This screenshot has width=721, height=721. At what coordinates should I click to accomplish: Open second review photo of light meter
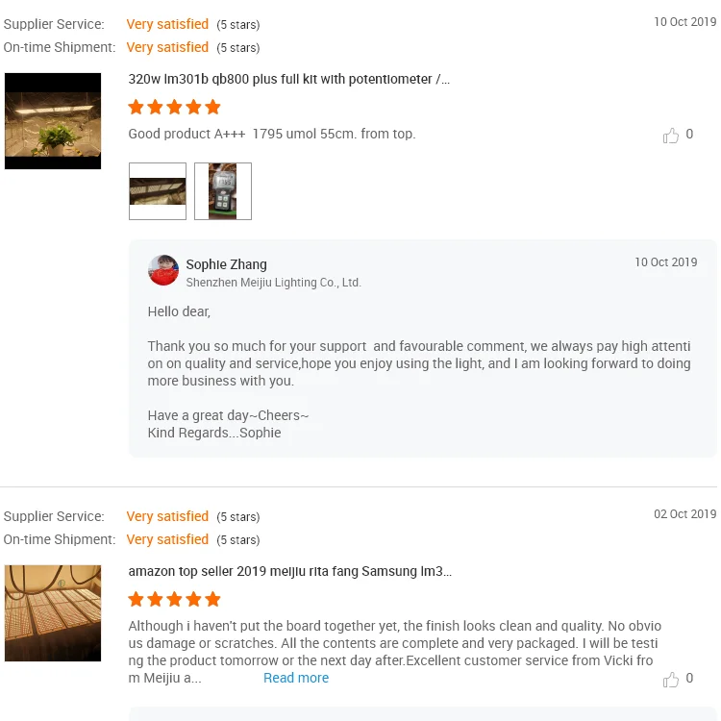click(x=223, y=191)
